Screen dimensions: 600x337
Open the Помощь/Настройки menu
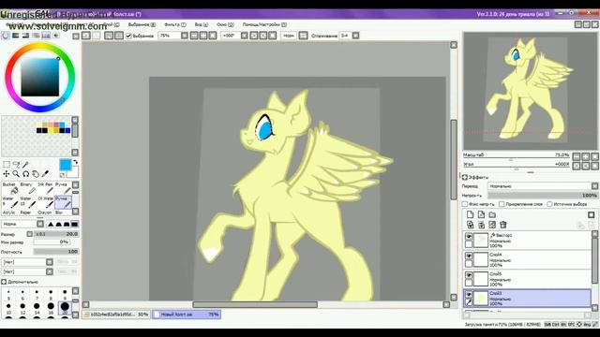coord(264,24)
